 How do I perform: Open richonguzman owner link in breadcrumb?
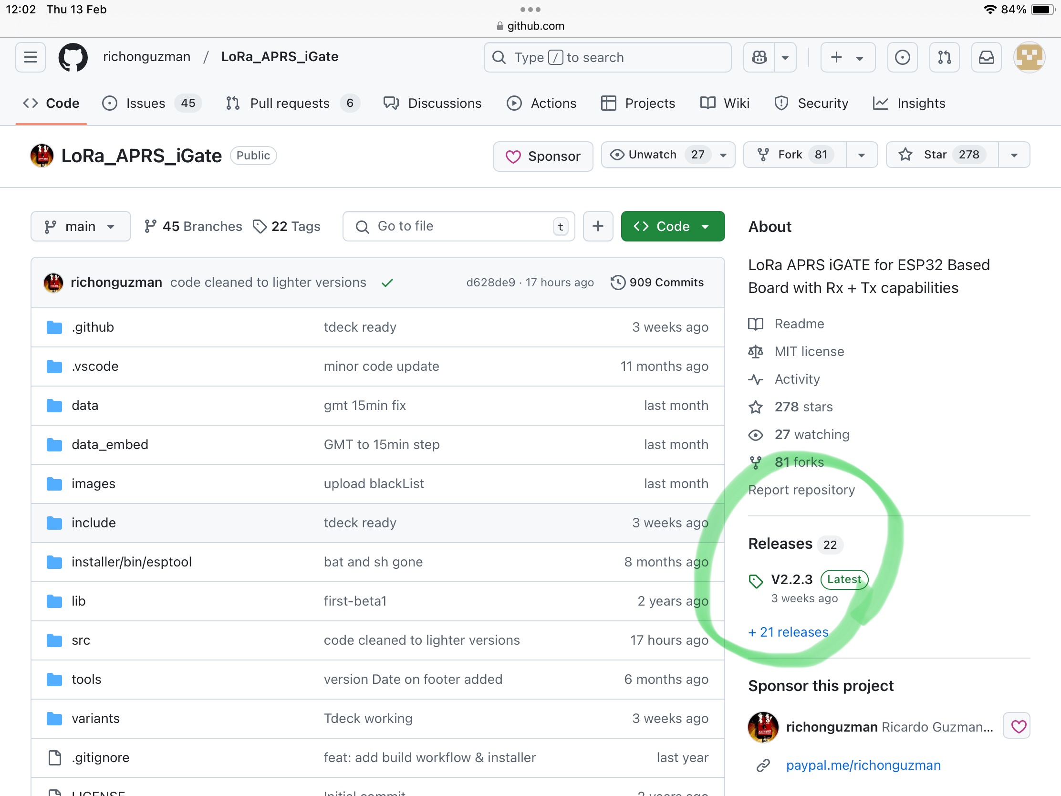pos(146,57)
